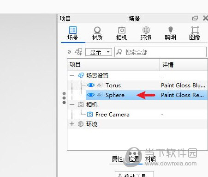Switch to the 材质 material tab
This screenshot has width=208, height=177.
pos(97,33)
